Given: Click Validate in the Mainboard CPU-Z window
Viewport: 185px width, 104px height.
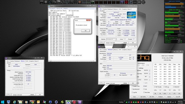Looking at the screenshot, I should coord(125,83).
